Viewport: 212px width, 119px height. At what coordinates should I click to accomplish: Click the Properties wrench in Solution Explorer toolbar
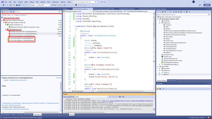coord(187,12)
